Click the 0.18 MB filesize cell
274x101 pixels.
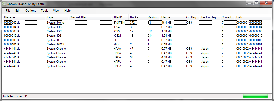[x=167, y=44]
